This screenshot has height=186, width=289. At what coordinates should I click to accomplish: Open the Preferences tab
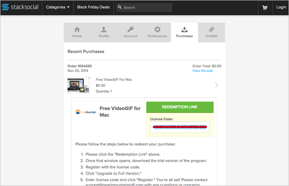157,33
